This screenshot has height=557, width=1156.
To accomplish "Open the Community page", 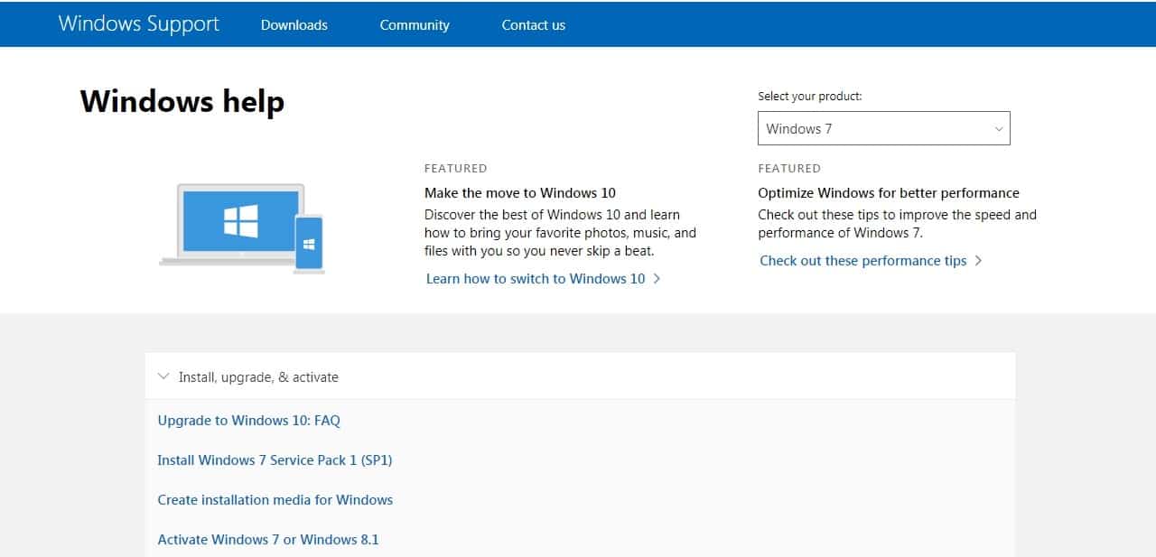I will tap(414, 25).
